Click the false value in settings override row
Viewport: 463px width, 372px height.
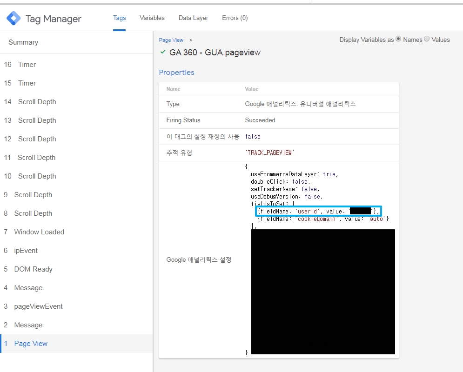(253, 136)
